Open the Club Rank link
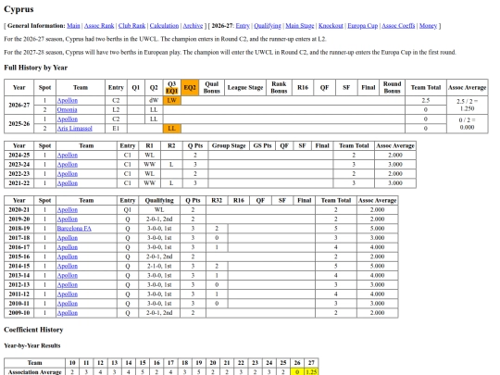This screenshot has width=500, height=375. pos(131,26)
